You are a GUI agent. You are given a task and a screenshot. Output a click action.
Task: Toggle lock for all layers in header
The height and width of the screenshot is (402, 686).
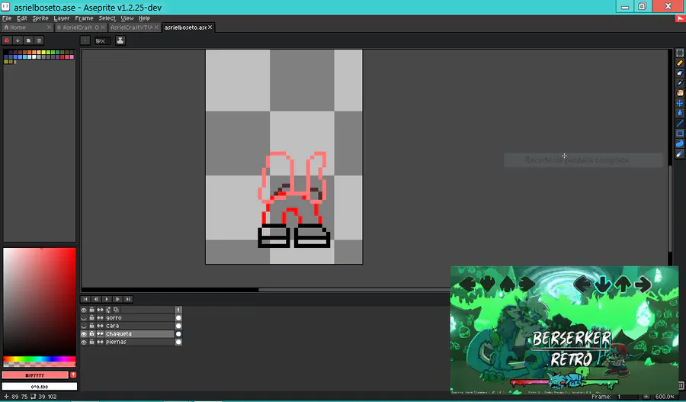[x=92, y=310]
